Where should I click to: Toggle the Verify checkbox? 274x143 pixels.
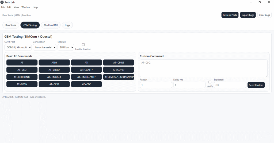tap(210, 82)
